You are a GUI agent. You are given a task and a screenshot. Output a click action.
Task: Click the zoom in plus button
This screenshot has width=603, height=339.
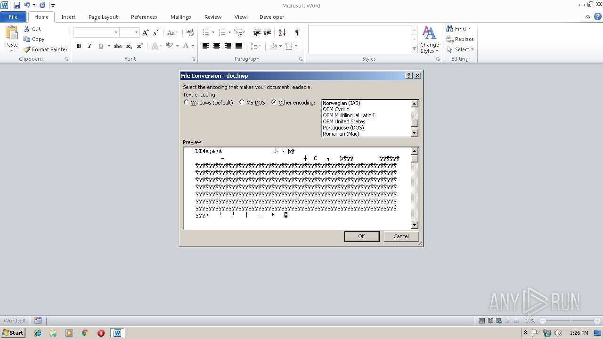[597, 321]
